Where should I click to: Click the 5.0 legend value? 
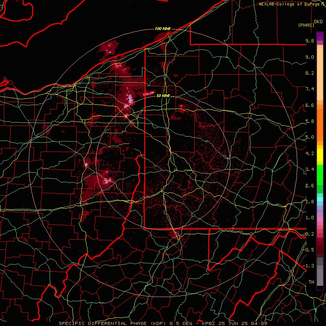pos(310,137)
